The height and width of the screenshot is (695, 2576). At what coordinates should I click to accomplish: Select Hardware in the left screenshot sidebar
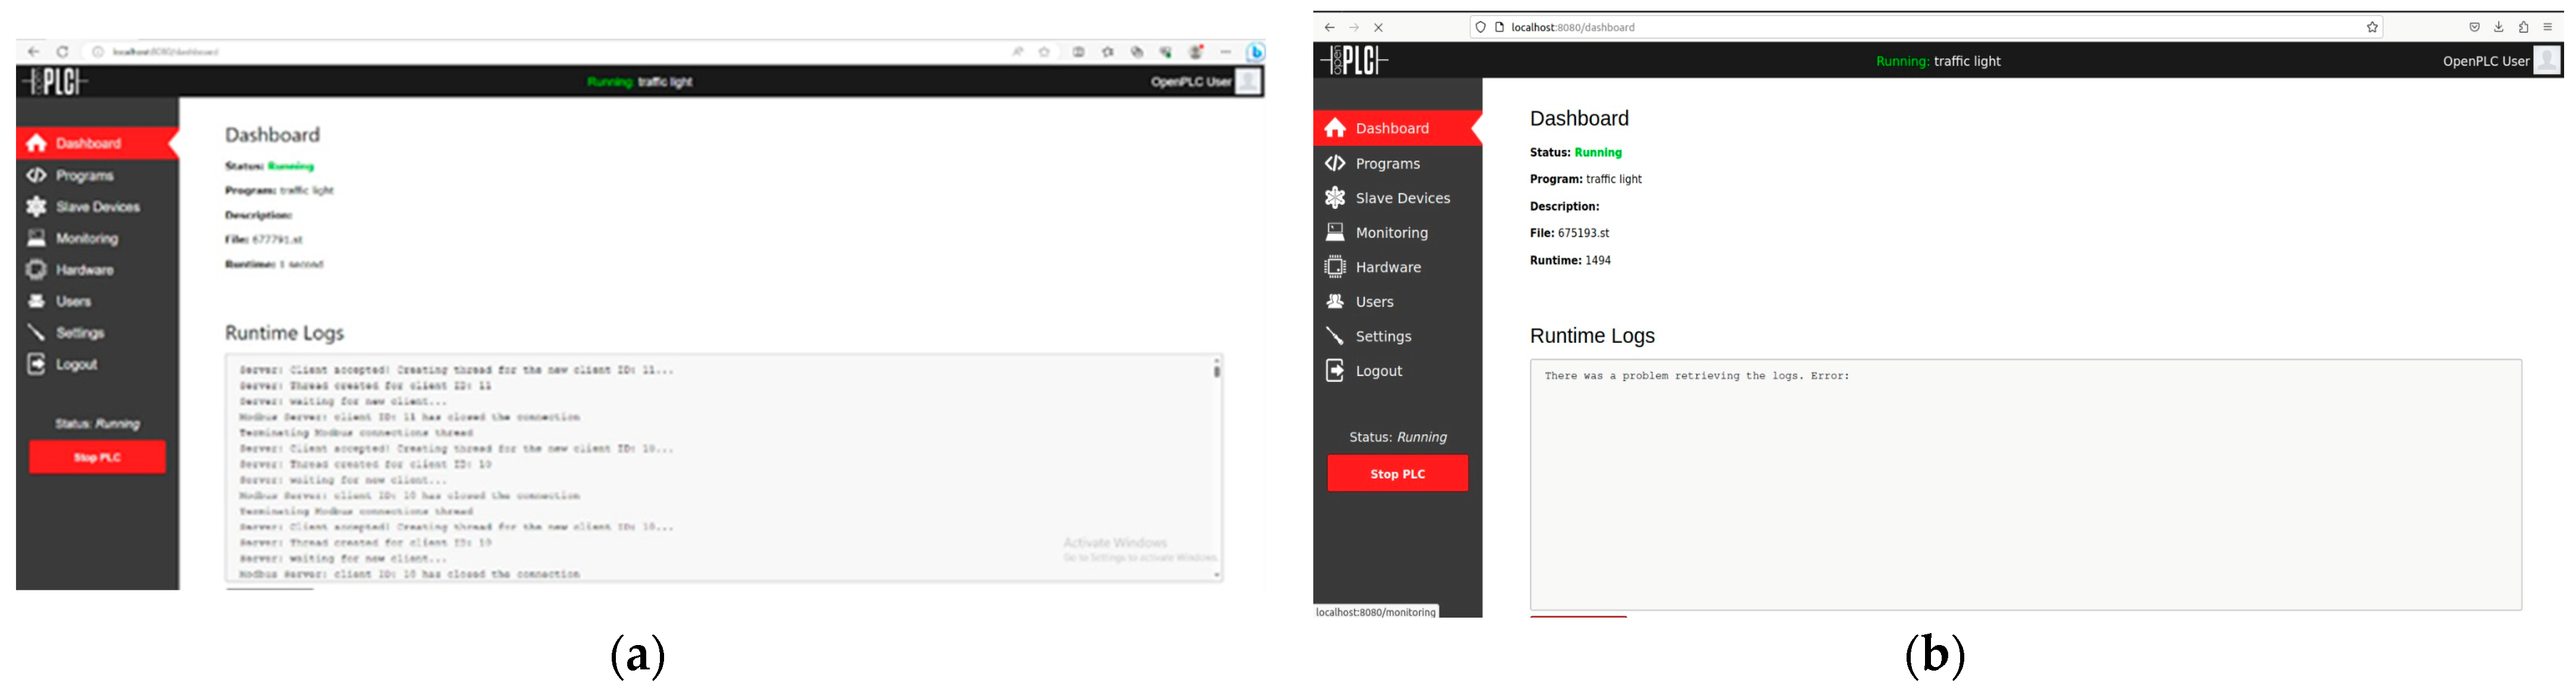click(x=84, y=270)
